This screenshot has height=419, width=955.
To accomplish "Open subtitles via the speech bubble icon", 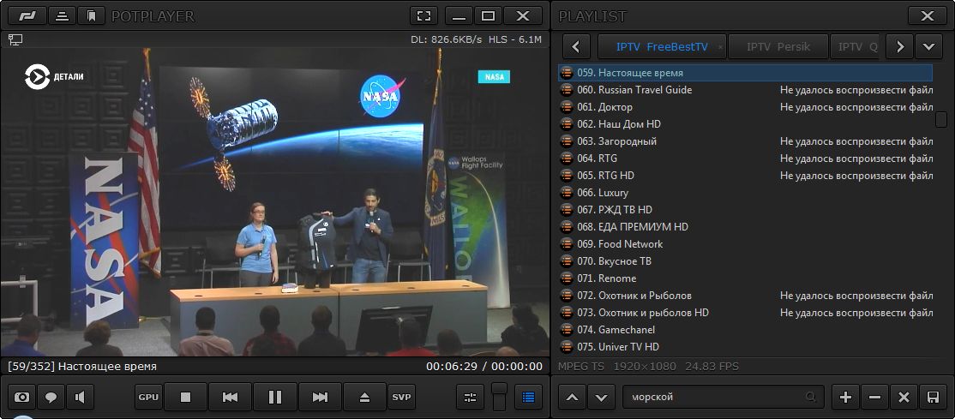I will click(51, 398).
